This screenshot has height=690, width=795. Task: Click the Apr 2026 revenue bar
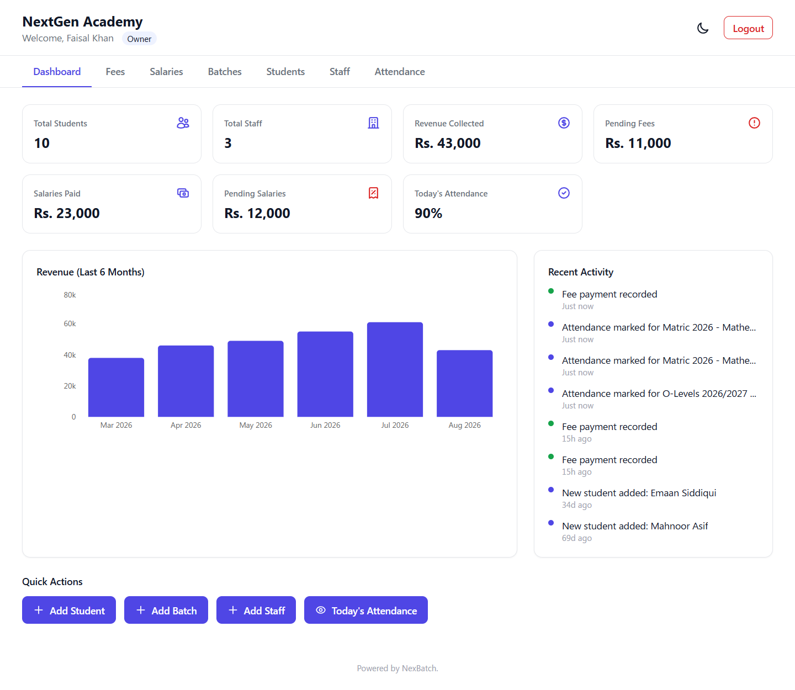point(186,381)
